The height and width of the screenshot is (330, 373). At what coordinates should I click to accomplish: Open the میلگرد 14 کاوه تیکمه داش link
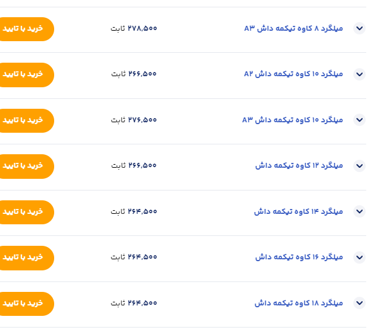coord(299,211)
